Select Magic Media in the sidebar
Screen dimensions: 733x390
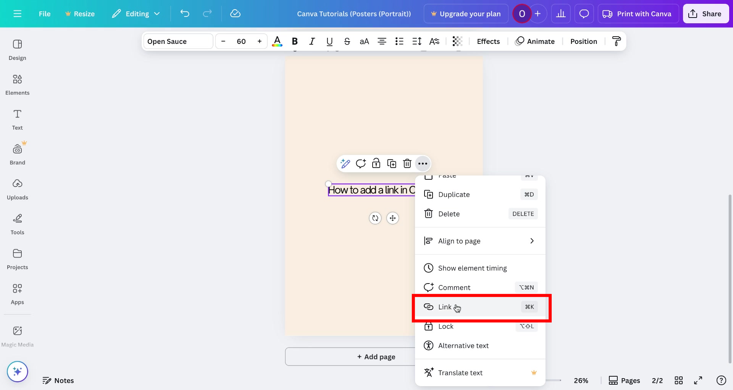pyautogui.click(x=17, y=335)
